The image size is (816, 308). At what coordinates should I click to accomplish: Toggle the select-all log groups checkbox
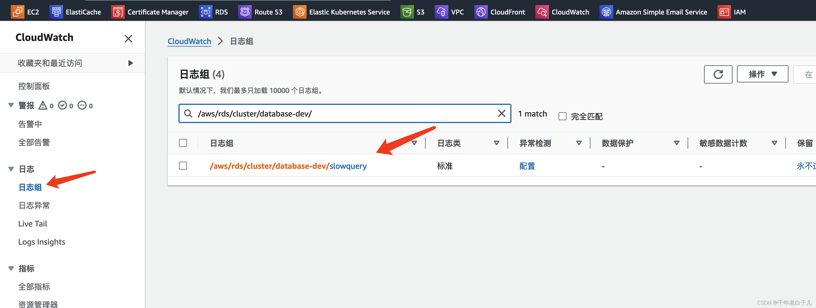[x=183, y=143]
